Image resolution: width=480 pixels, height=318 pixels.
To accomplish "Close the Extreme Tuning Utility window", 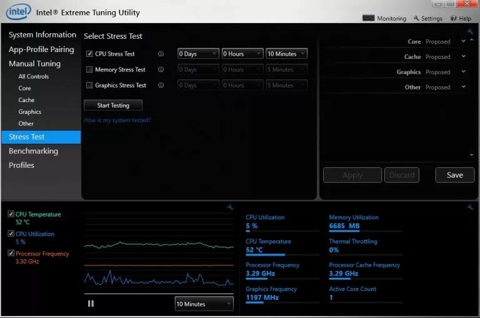I will [467, 4].
